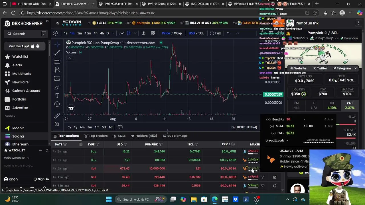Set chart range to 5y
This screenshot has height=205, width=365.
point(69,127)
